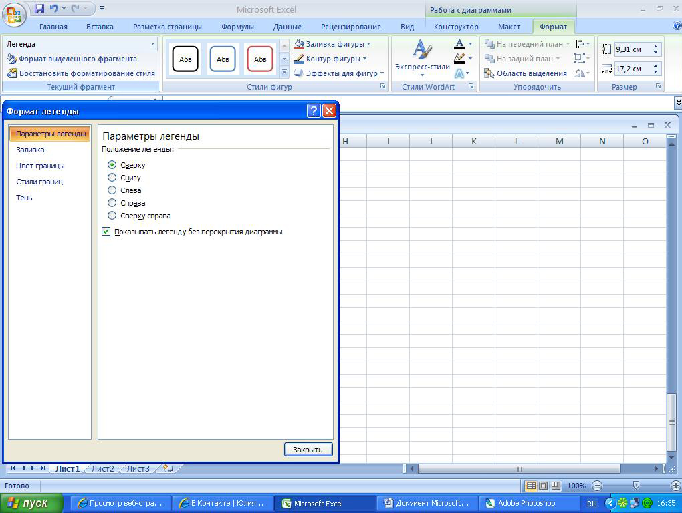The width and height of the screenshot is (682, 513).
Task: Switch to the Макет chart tab
Action: pyautogui.click(x=509, y=27)
